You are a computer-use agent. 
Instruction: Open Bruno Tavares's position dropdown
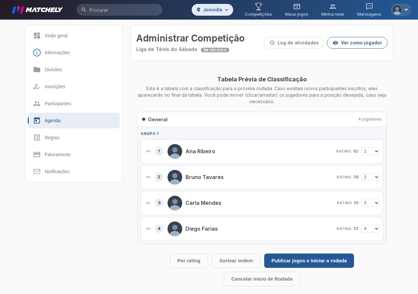coord(370,177)
